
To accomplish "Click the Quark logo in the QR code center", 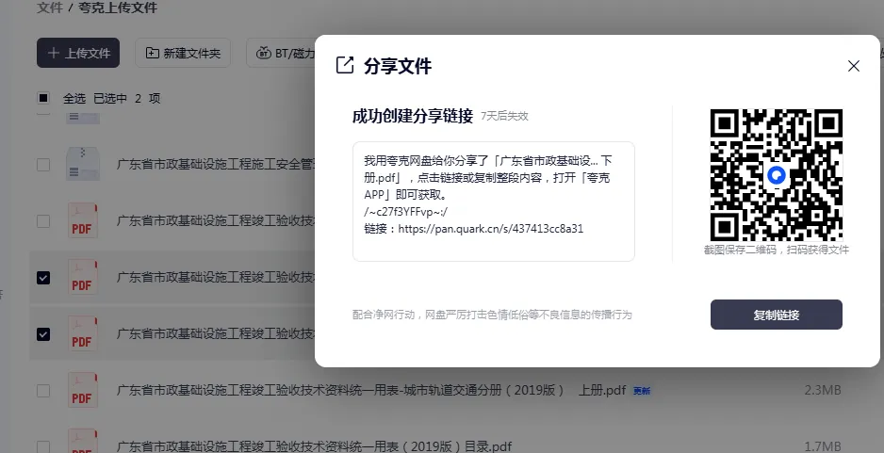I will click(x=777, y=175).
